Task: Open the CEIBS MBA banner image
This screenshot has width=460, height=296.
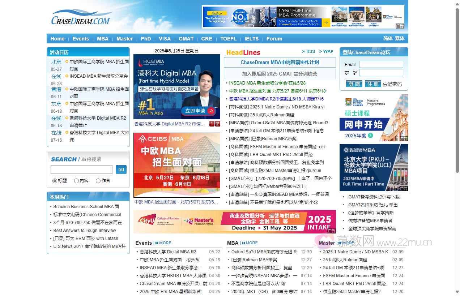Action: pyautogui.click(x=176, y=165)
